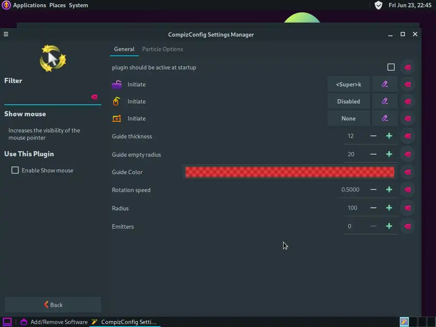Click the security shield icon in top panel
The width and height of the screenshot is (436, 327).
378,5
